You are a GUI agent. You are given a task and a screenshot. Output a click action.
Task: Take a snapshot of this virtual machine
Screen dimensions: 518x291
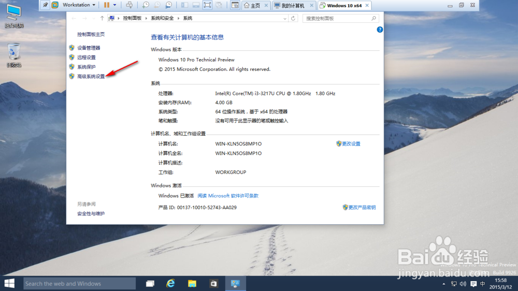click(146, 5)
